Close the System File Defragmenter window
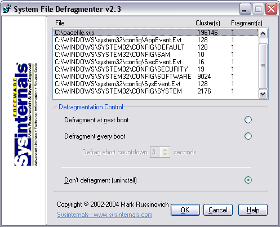The image size is (280, 227). (272, 9)
